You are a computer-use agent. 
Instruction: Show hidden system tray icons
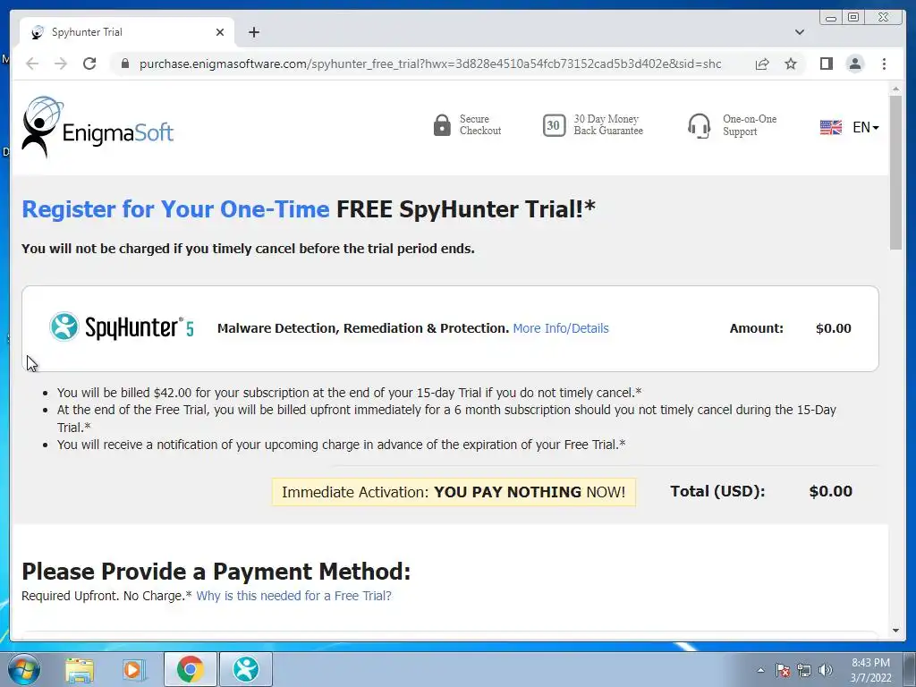pos(760,670)
